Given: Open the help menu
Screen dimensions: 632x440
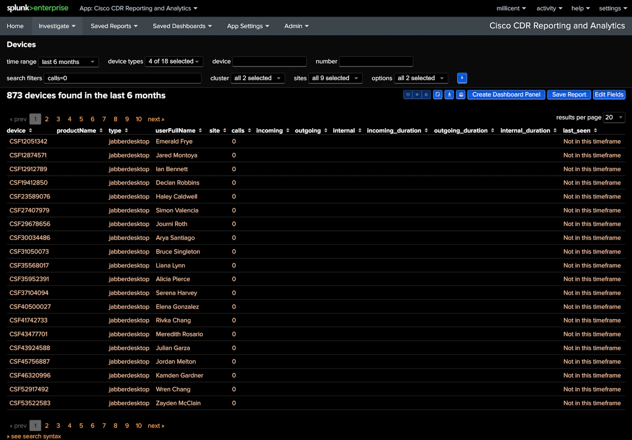Looking at the screenshot, I should pos(580,8).
